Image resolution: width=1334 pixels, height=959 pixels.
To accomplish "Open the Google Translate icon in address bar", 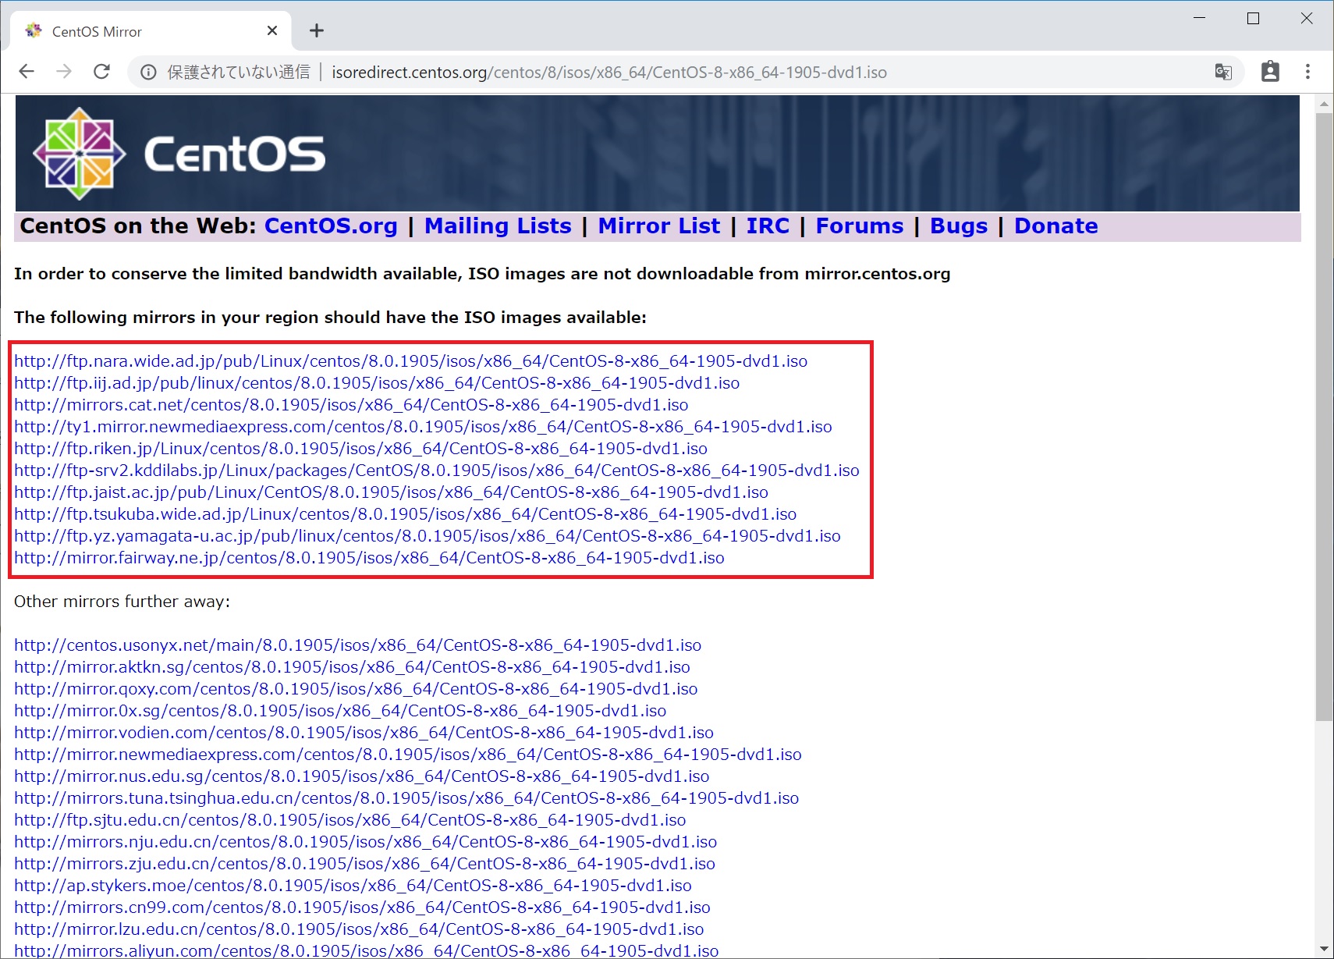I will 1223,72.
